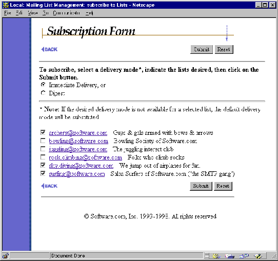This screenshot has height=261, width=278.
Task: Click the window title bar text
Action: tap(82, 5)
